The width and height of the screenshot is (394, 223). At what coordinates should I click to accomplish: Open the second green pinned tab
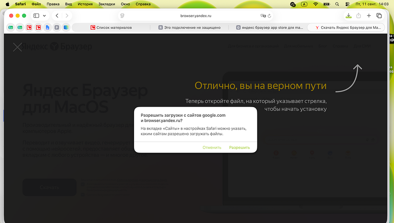click(x=20, y=27)
